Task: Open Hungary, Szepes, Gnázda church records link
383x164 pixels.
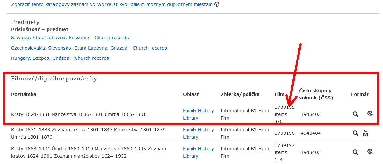Action: [60, 58]
